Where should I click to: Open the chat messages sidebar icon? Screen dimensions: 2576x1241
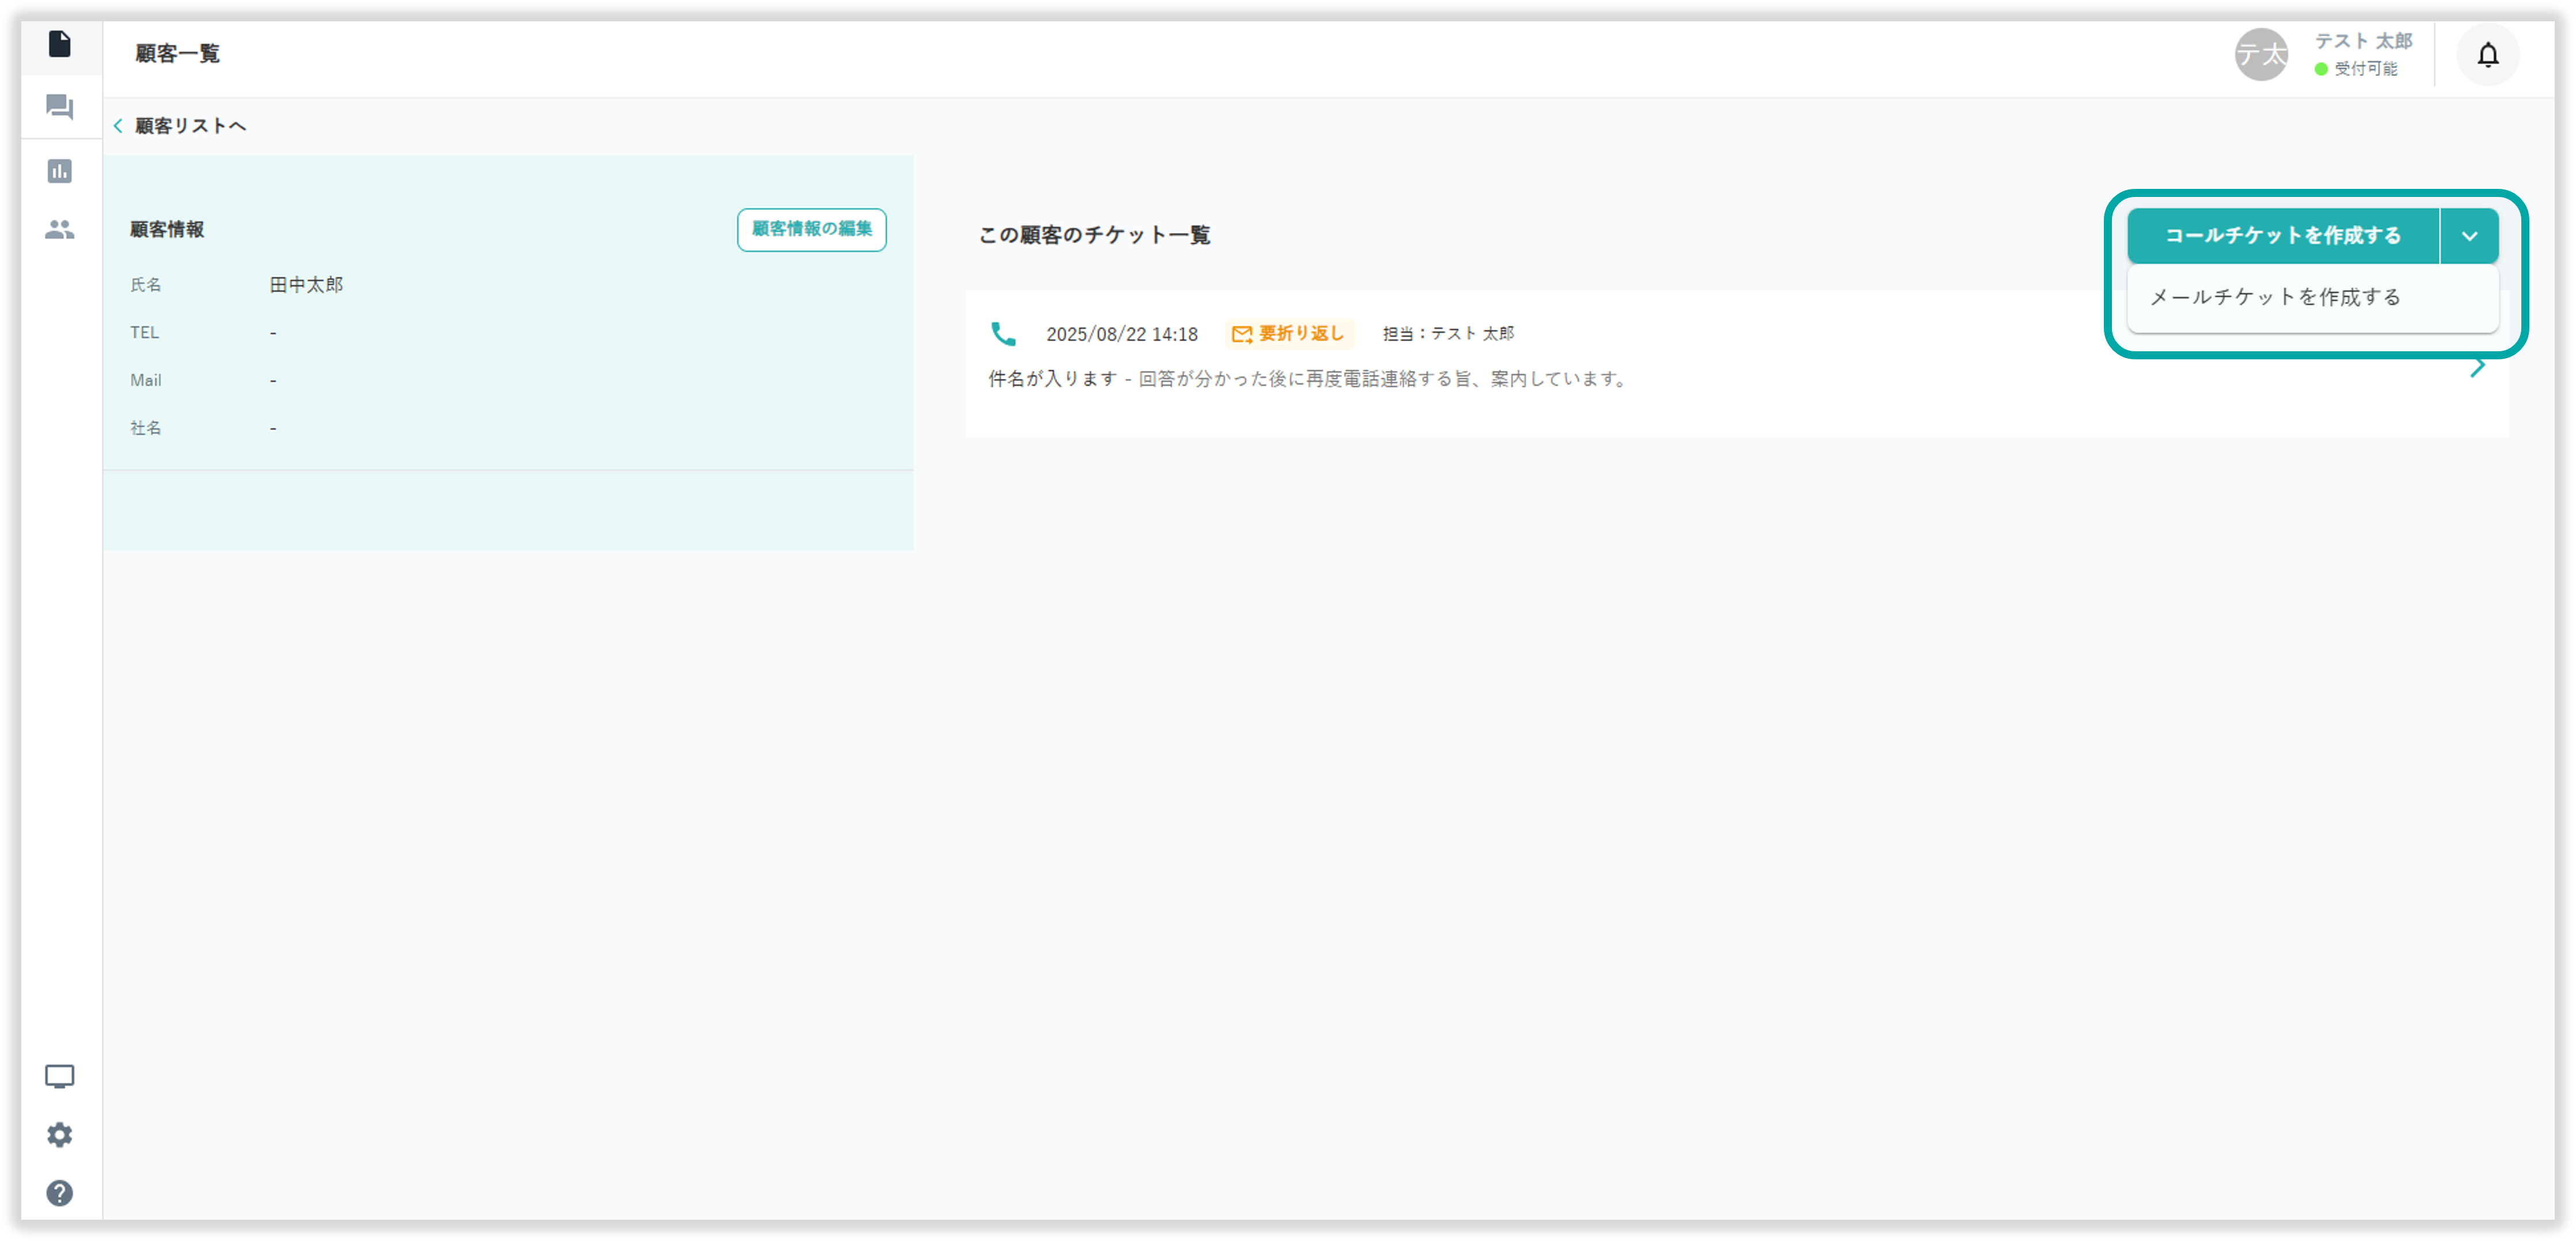tap(59, 107)
